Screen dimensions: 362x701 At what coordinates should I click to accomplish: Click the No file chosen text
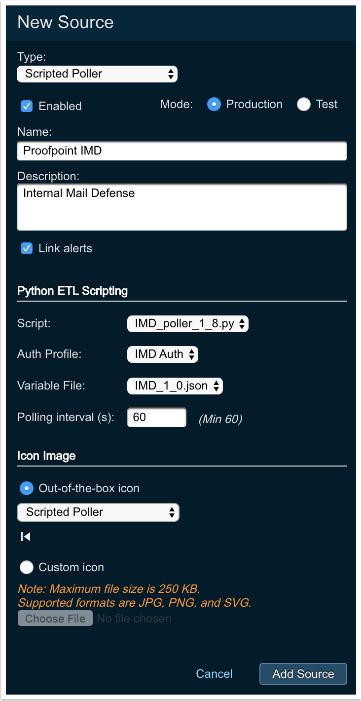(134, 619)
